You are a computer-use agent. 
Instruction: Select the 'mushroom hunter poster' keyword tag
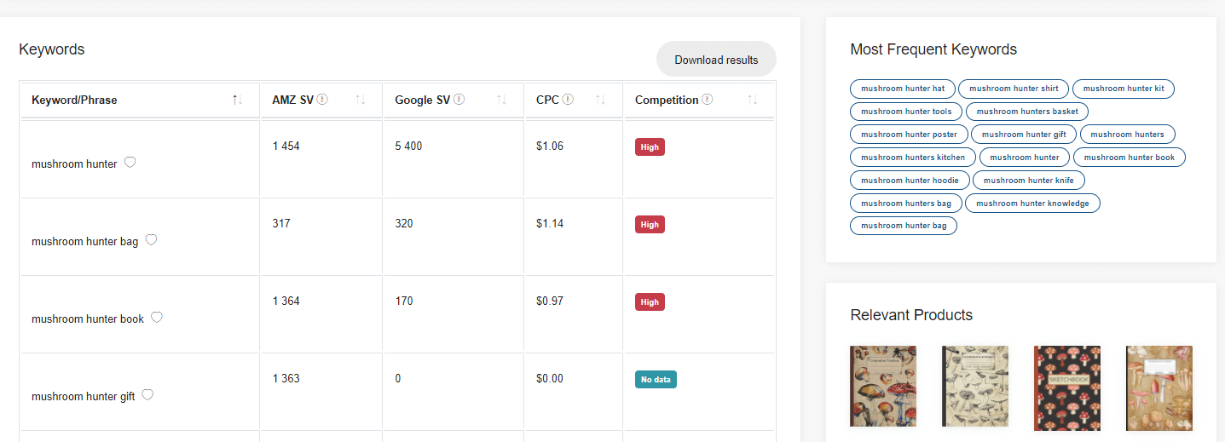coord(909,135)
